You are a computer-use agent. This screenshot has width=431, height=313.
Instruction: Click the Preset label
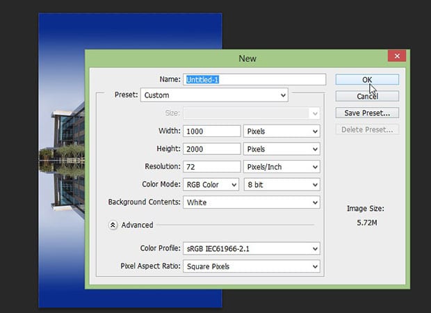point(126,95)
